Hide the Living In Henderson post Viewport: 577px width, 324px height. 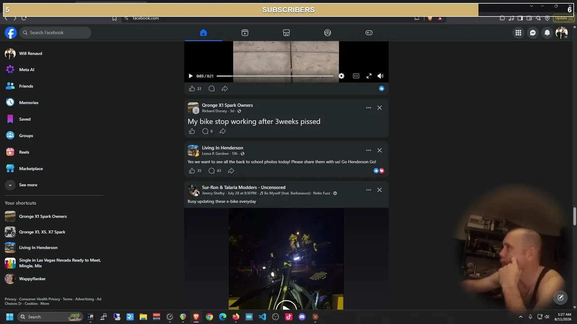[x=380, y=150]
